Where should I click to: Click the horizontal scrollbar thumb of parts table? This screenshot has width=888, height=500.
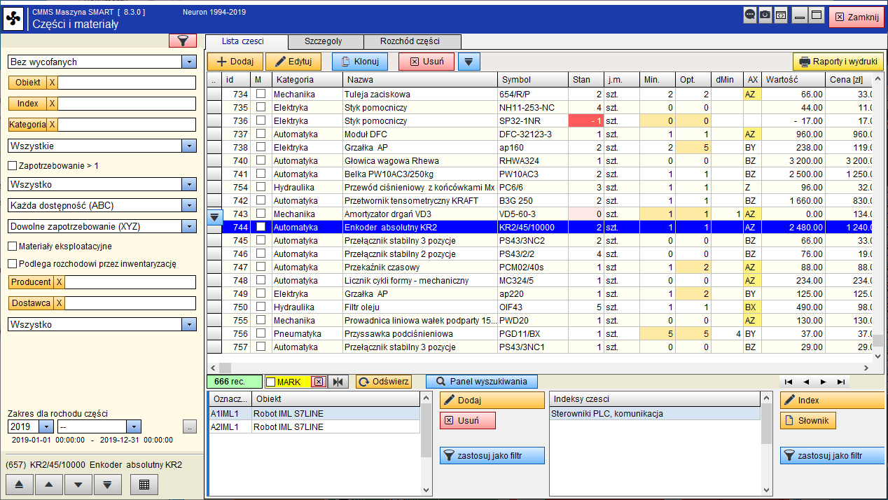[225, 367]
